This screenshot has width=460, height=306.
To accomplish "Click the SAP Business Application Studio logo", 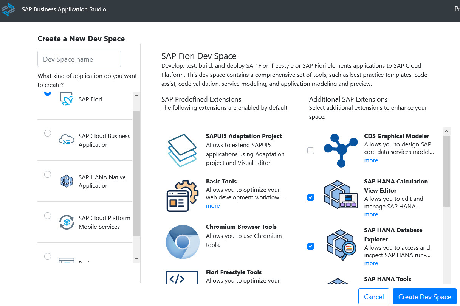I will click(8, 9).
